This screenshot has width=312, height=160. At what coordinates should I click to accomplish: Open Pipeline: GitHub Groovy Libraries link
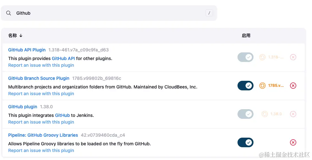43,135
